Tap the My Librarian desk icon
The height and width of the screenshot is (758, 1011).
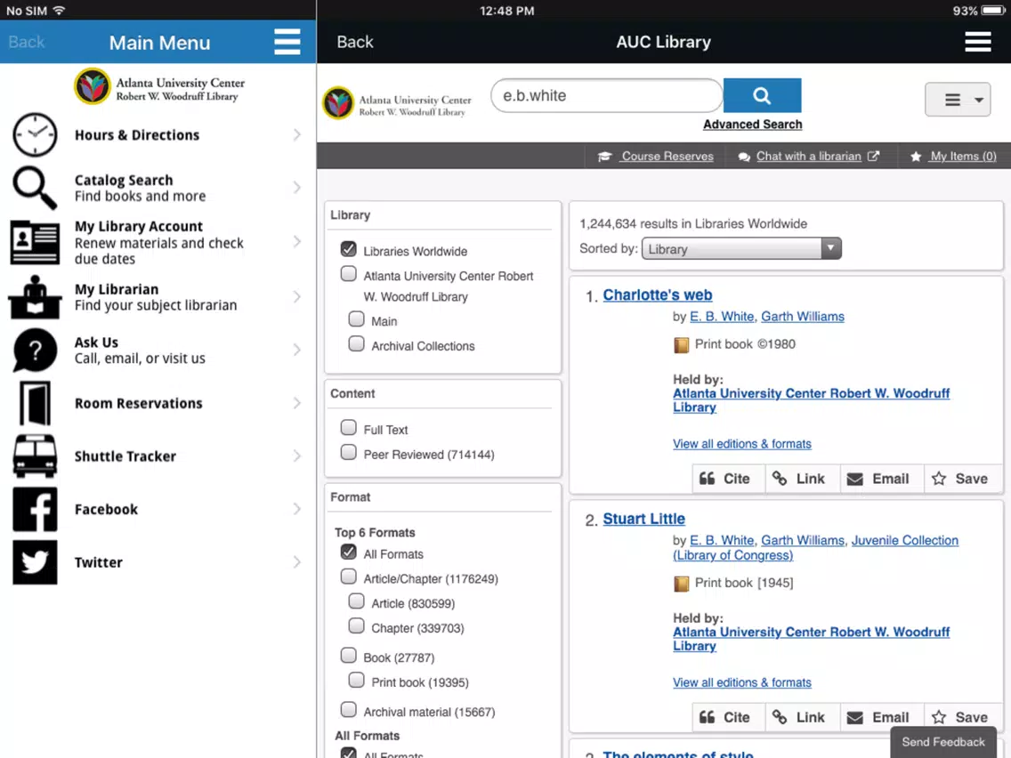pos(35,297)
